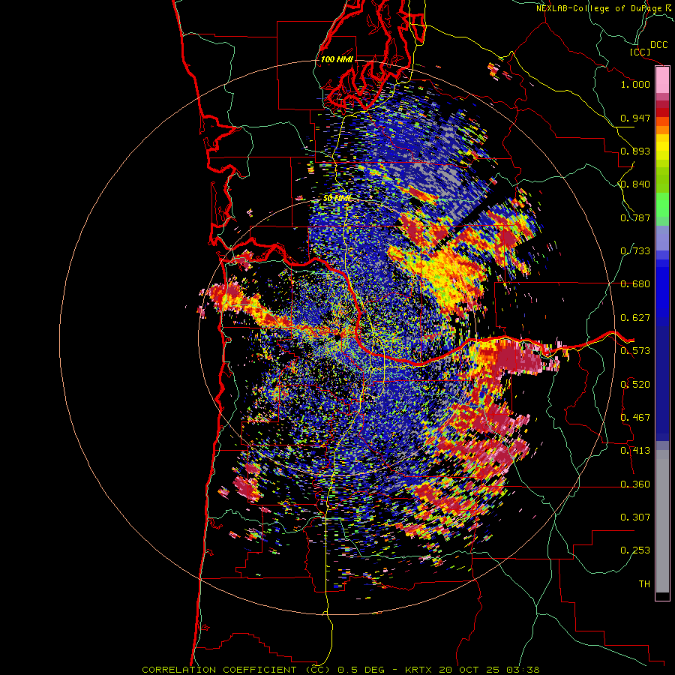The height and width of the screenshot is (675, 675).
Task: Pick the gray segment of the color scale
Action: [x=662, y=521]
